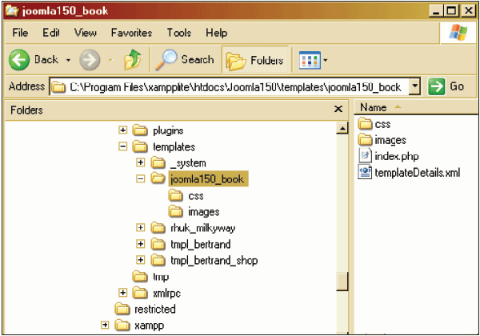Expand the xmlrpc folder node
Viewport: 480px width, 336px height.
(122, 293)
